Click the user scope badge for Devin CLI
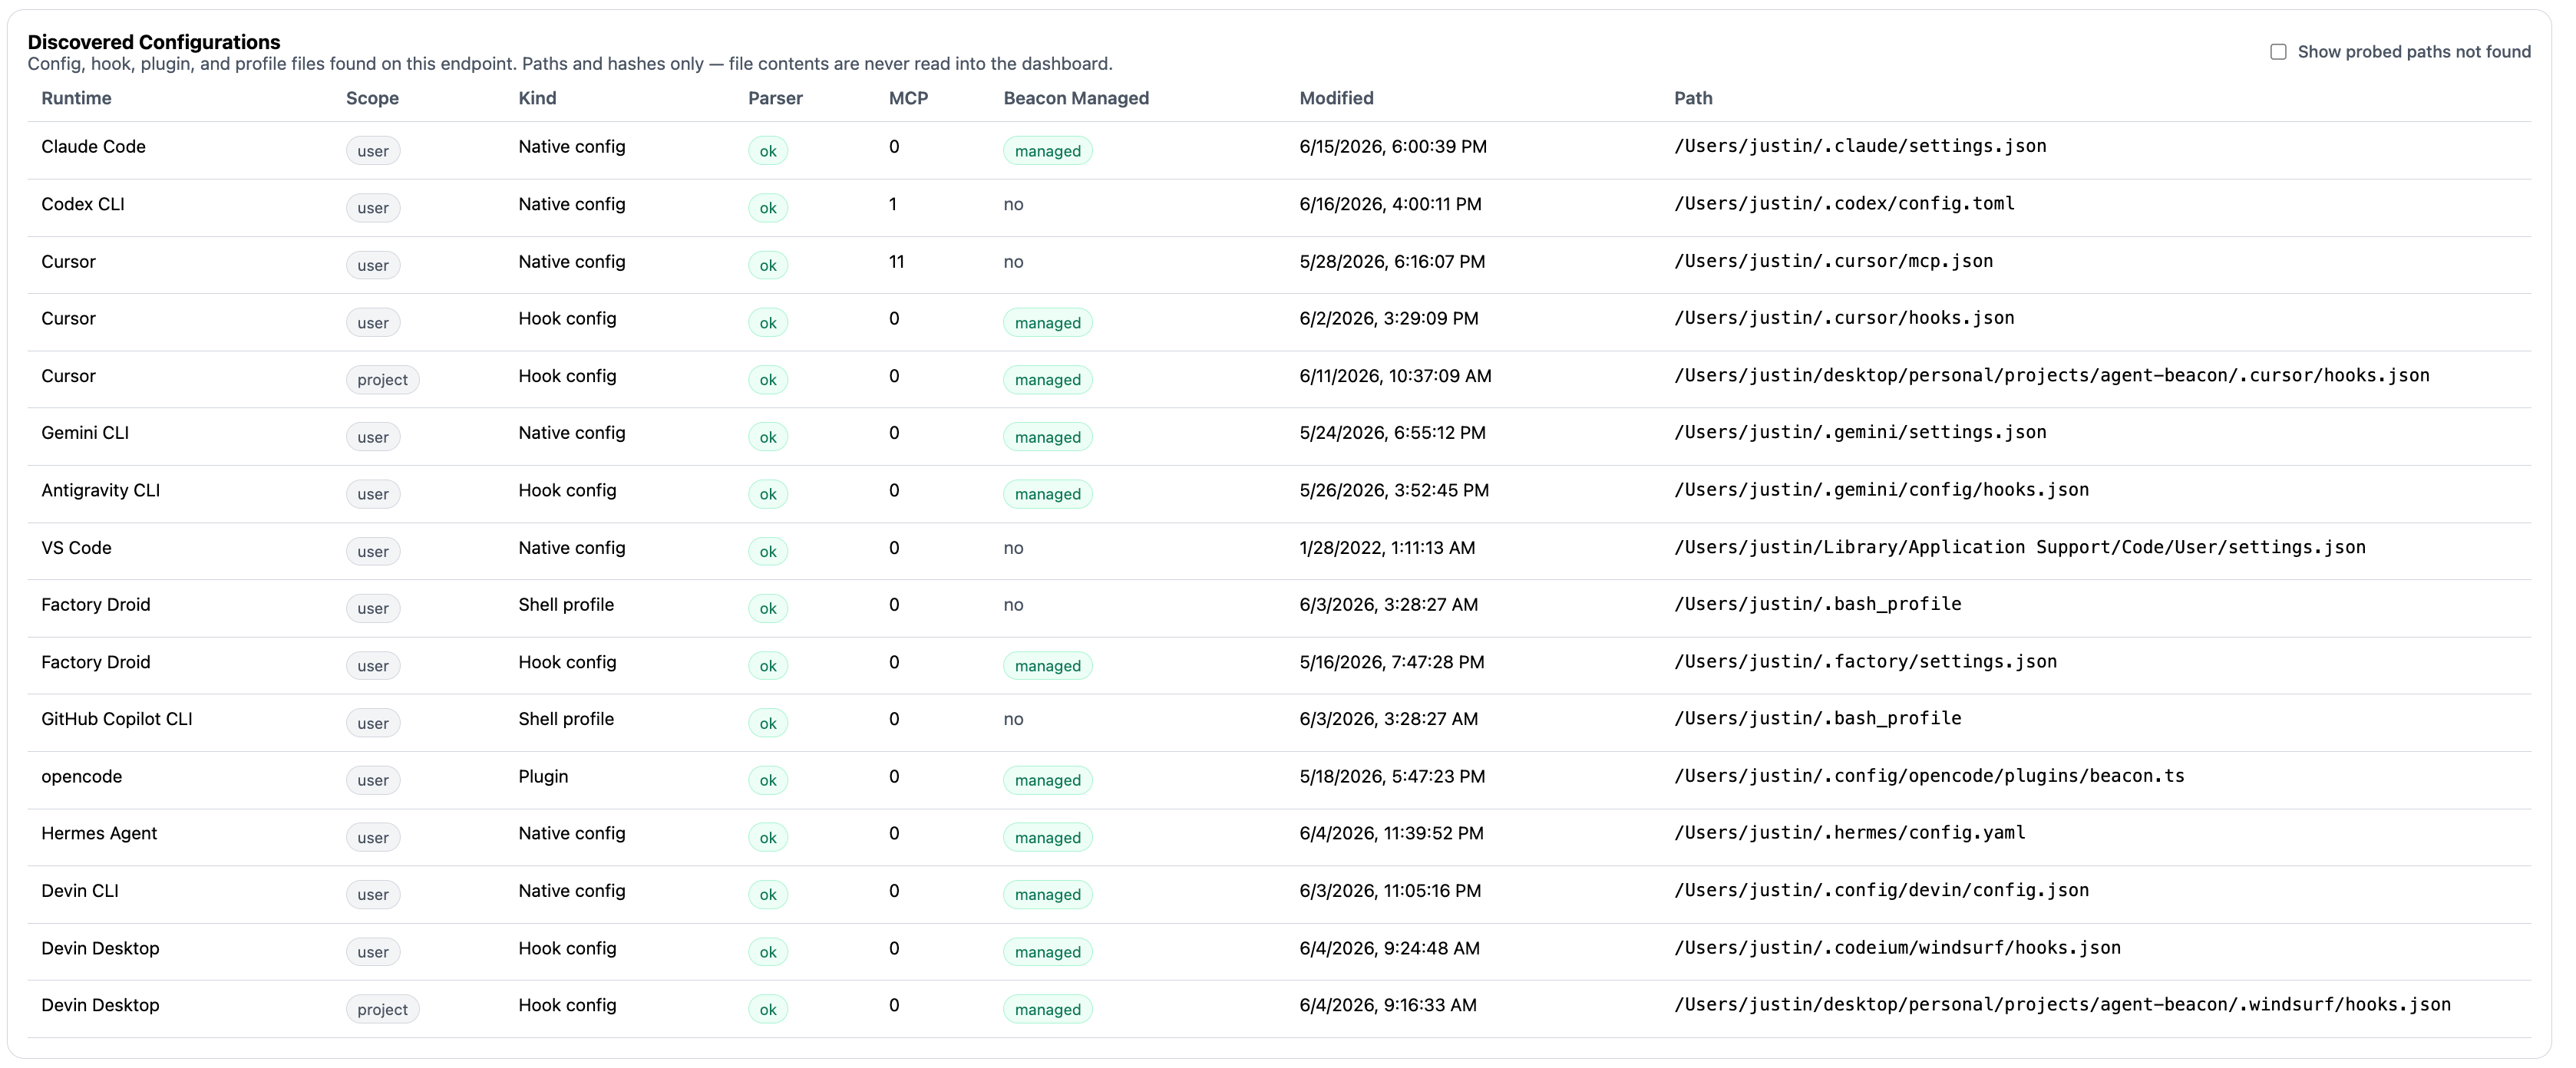The width and height of the screenshot is (2576, 1068). (373, 895)
